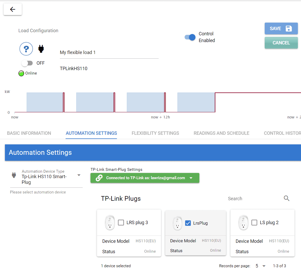Click the chain link icon on the TP-Link connection button
The image size is (301, 268).
(99, 178)
